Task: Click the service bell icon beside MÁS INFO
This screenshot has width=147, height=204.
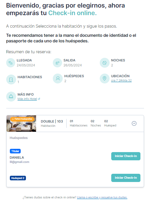Action: [11, 97]
